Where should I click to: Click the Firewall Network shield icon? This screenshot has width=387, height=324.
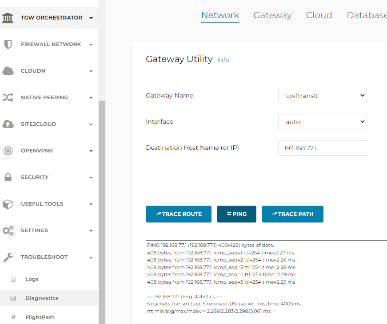coord(8,44)
